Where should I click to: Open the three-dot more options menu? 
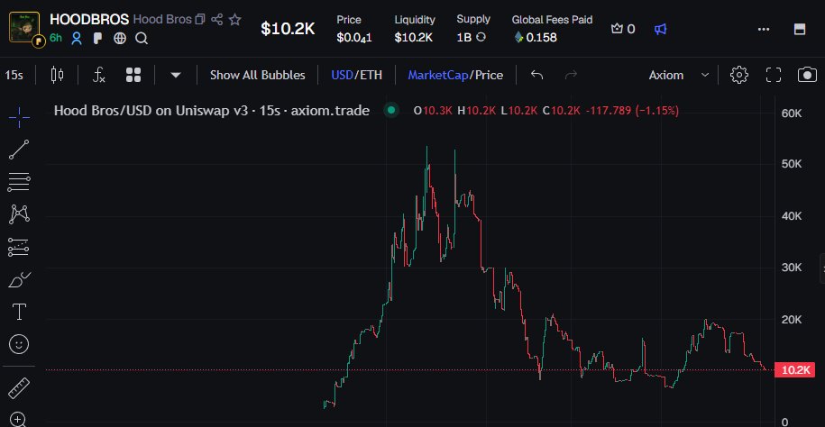click(764, 29)
